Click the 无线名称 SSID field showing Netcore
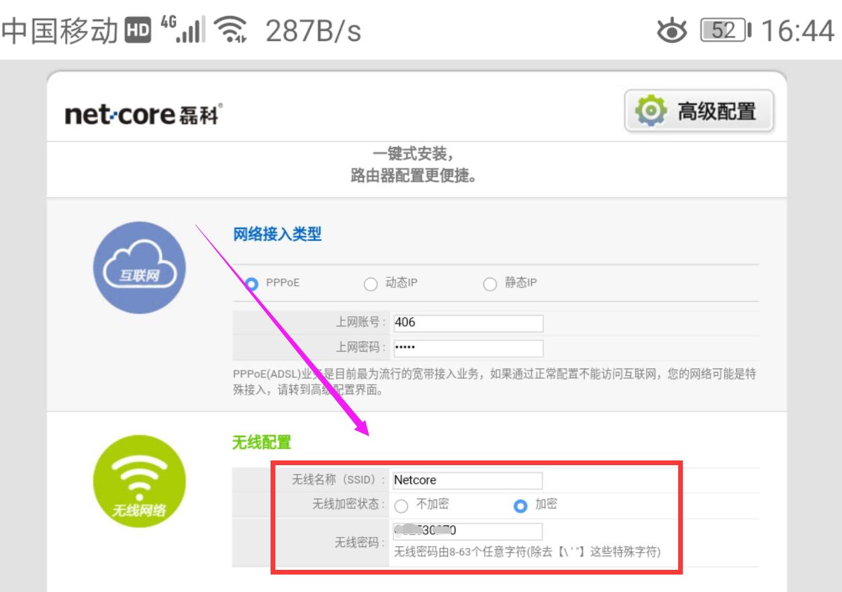Image resolution: width=842 pixels, height=592 pixels. tap(467, 480)
